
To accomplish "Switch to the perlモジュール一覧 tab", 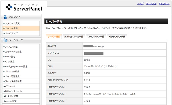I will tap(74, 36).
